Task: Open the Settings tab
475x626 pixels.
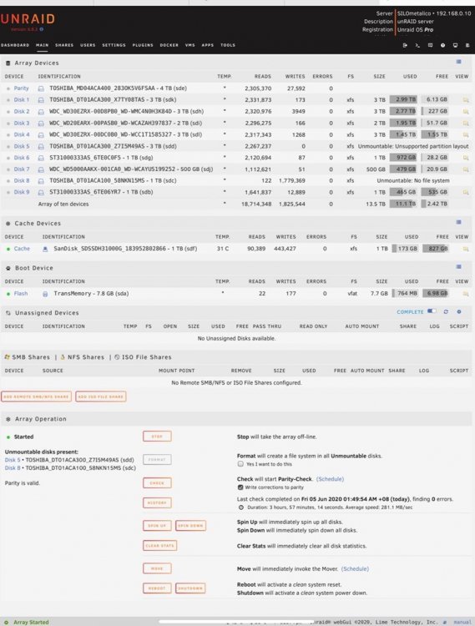Action: click(x=114, y=45)
